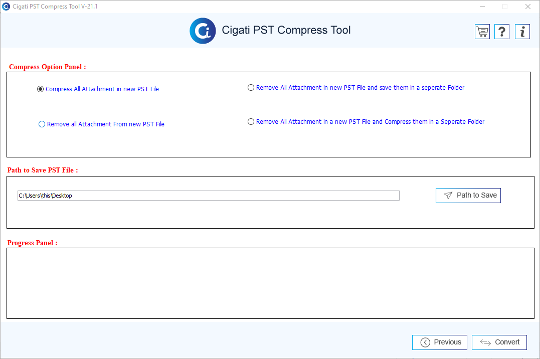This screenshot has height=359, width=540.
Task: Click the Path to Save PST File heading
Action: (x=43, y=170)
